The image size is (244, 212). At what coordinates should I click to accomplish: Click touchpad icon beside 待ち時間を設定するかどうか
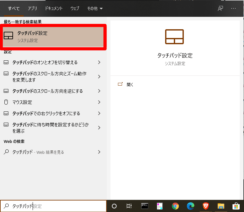tap(6, 125)
